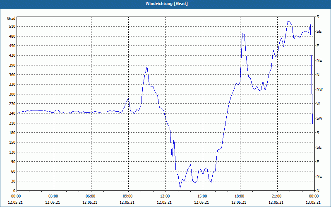Click the 12.05.21 date under 12:00
Viewport: 331px width, 207px height.
[x=164, y=202]
